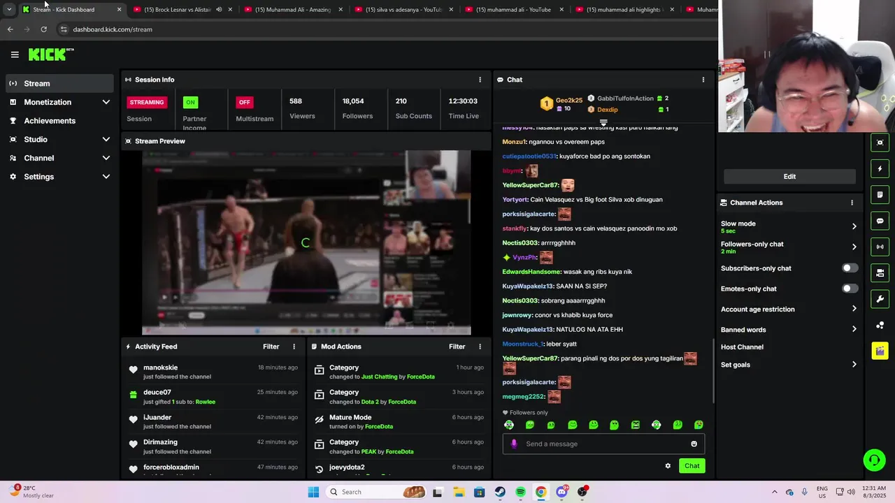The width and height of the screenshot is (895, 503).
Task: Open Discord from the Windows taskbar
Action: 561,492
